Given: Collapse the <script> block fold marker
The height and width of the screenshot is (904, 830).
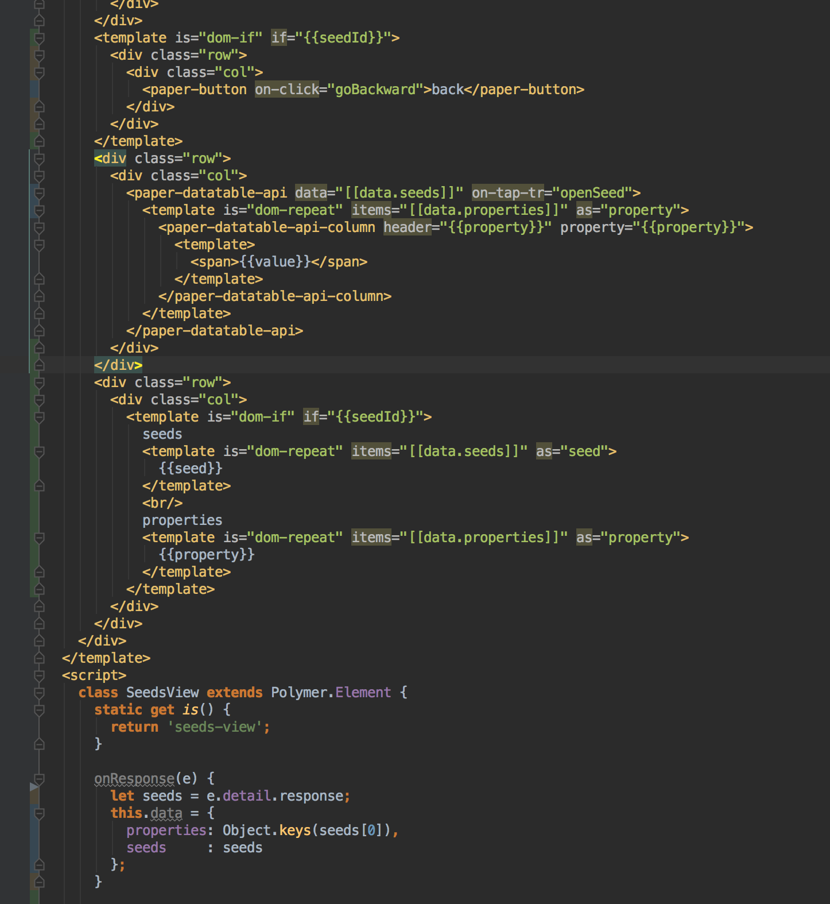Looking at the screenshot, I should click(x=39, y=676).
